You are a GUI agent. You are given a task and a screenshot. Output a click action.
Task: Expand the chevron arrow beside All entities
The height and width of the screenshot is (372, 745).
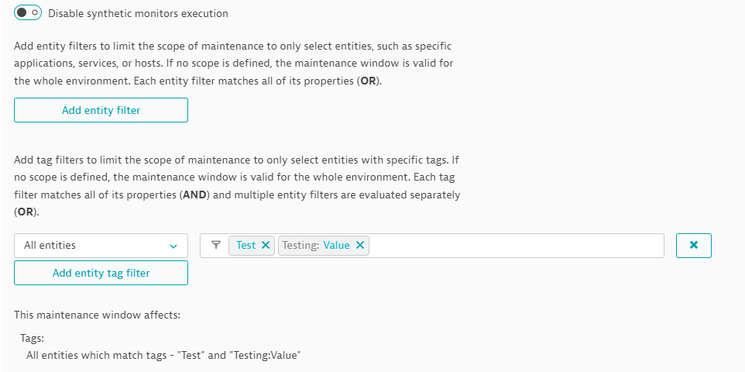coord(173,246)
